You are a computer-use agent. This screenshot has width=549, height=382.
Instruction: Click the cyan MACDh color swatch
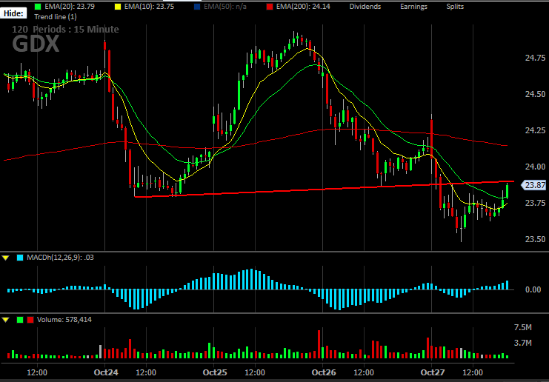pos(20,258)
